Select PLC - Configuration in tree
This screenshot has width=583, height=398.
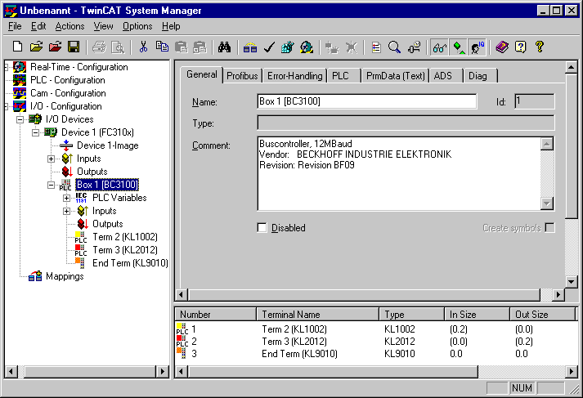click(x=68, y=80)
